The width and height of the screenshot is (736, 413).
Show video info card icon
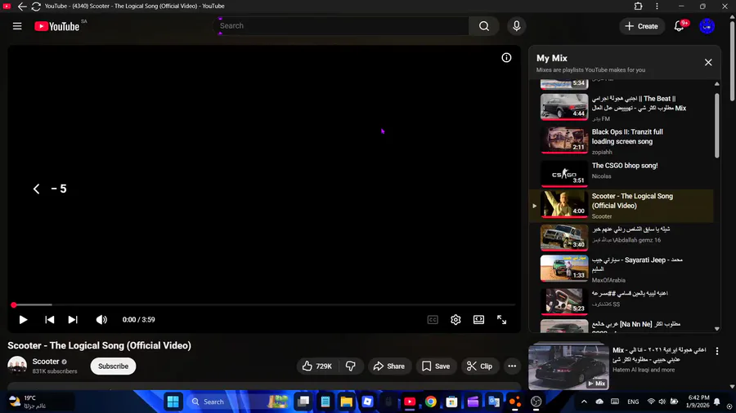(506, 58)
